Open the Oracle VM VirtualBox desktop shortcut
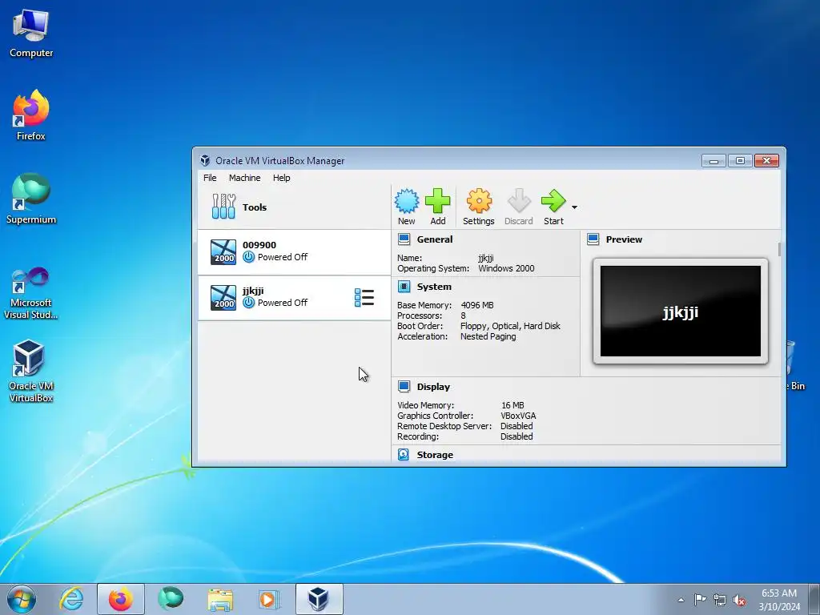Viewport: 820px width, 615px height. (31, 372)
